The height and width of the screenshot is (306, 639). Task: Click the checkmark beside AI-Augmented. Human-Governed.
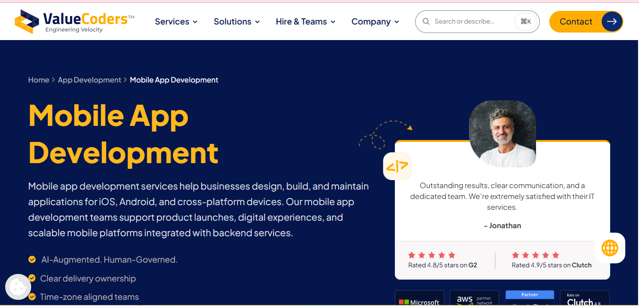click(x=32, y=259)
